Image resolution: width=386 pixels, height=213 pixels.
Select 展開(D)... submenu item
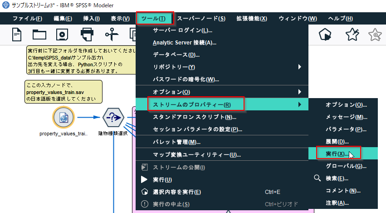(x=343, y=142)
